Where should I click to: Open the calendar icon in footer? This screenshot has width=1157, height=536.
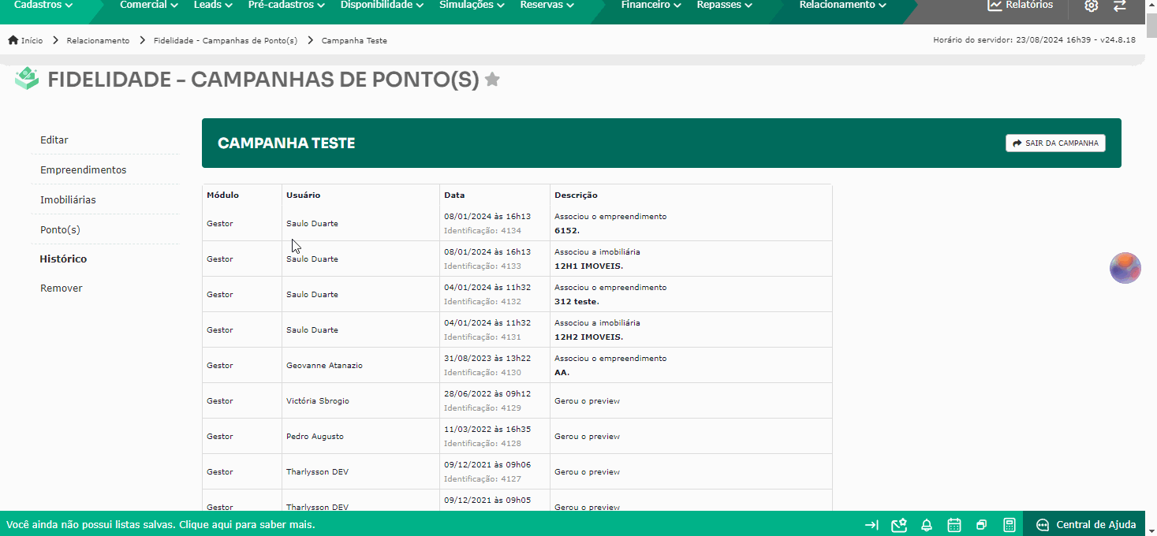(954, 525)
